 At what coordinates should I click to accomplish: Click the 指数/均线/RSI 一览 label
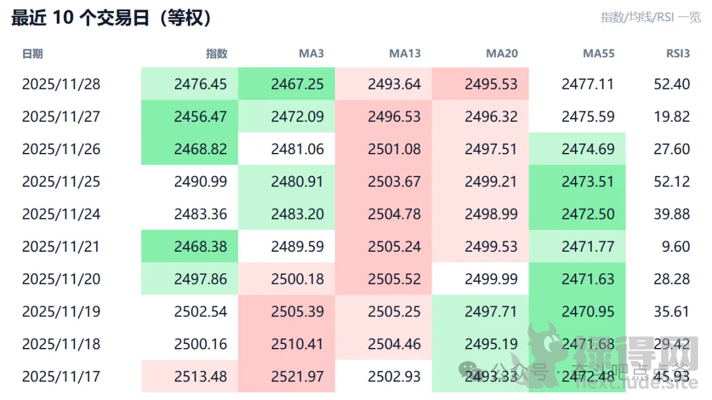(650, 17)
